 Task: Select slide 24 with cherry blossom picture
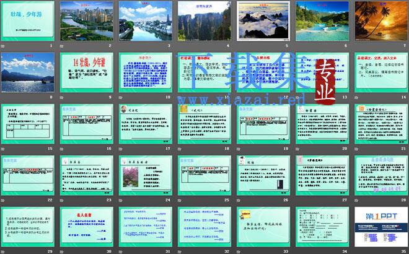(x=146, y=175)
